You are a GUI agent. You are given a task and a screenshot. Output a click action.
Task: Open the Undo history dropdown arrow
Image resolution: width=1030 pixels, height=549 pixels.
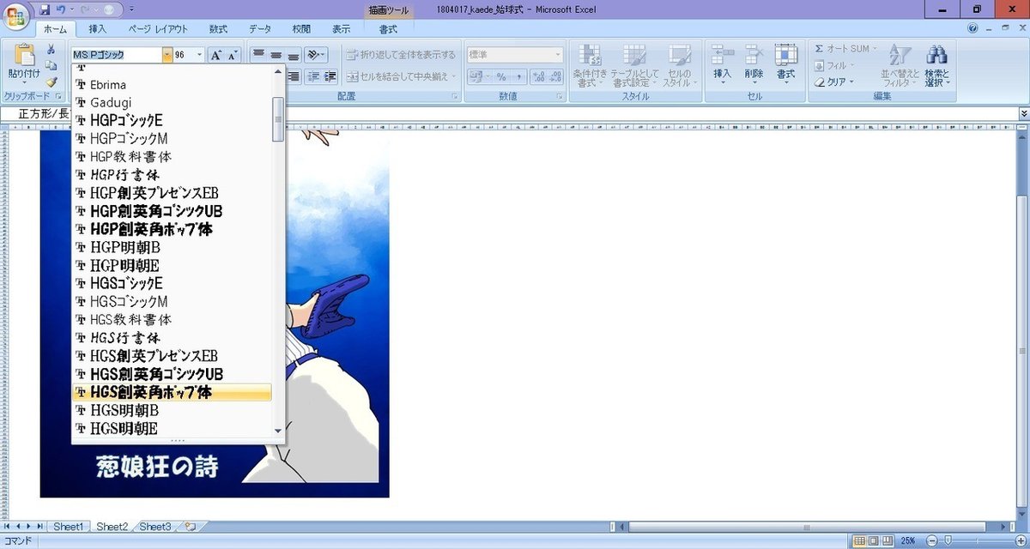click(x=74, y=9)
